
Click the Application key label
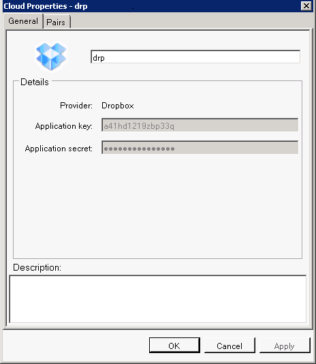[x=64, y=126]
